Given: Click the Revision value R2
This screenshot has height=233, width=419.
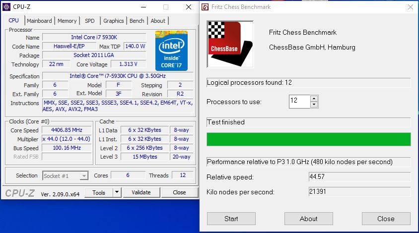Looking at the screenshot, I should (180, 94).
